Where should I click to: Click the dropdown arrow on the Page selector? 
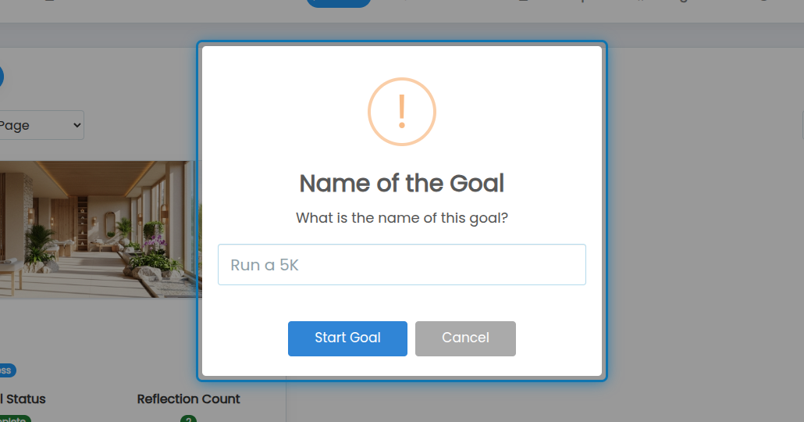(x=77, y=125)
